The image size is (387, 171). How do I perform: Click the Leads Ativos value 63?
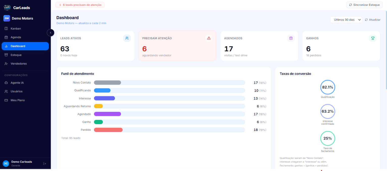pyautogui.click(x=65, y=49)
